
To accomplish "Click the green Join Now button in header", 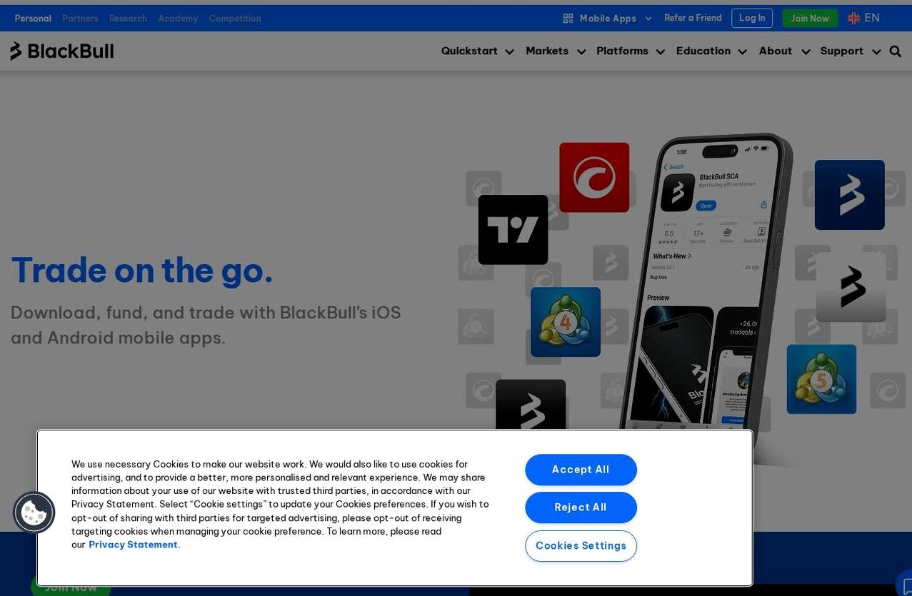I will pos(810,19).
